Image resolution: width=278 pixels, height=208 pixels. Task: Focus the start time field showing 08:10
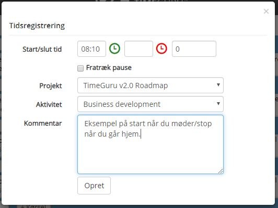point(91,49)
